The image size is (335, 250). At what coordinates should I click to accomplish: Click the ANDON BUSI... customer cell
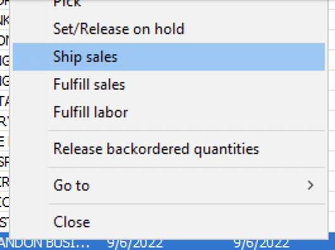click(x=44, y=244)
